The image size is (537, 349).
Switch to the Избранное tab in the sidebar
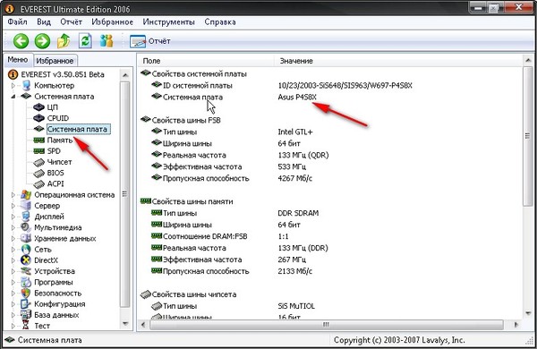point(55,61)
